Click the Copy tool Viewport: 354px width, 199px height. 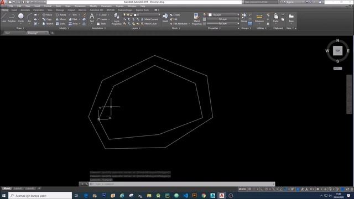tap(47, 19)
